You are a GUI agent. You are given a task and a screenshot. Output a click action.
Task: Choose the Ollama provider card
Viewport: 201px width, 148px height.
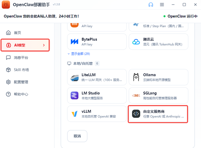click(x=158, y=77)
